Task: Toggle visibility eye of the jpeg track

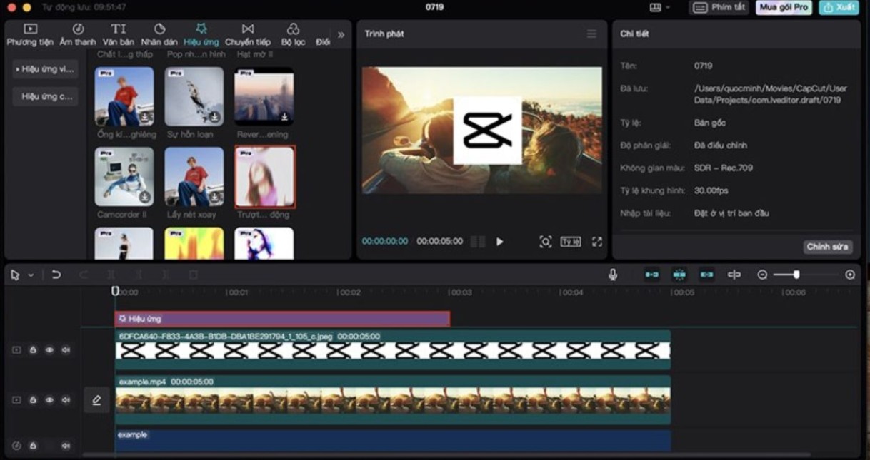Action: click(49, 350)
